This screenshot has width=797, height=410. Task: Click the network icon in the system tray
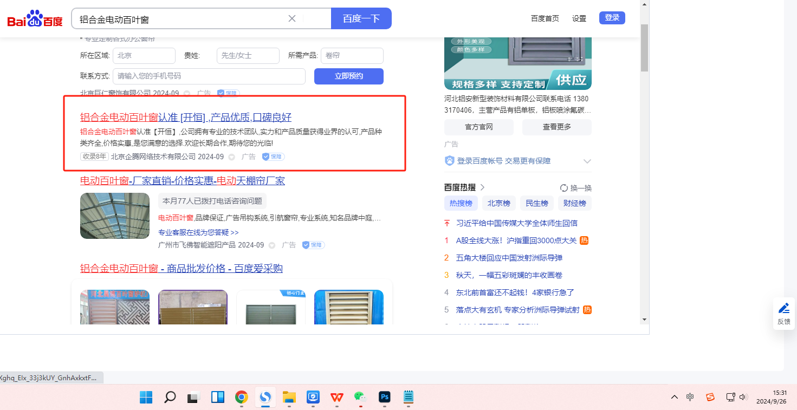pos(730,397)
